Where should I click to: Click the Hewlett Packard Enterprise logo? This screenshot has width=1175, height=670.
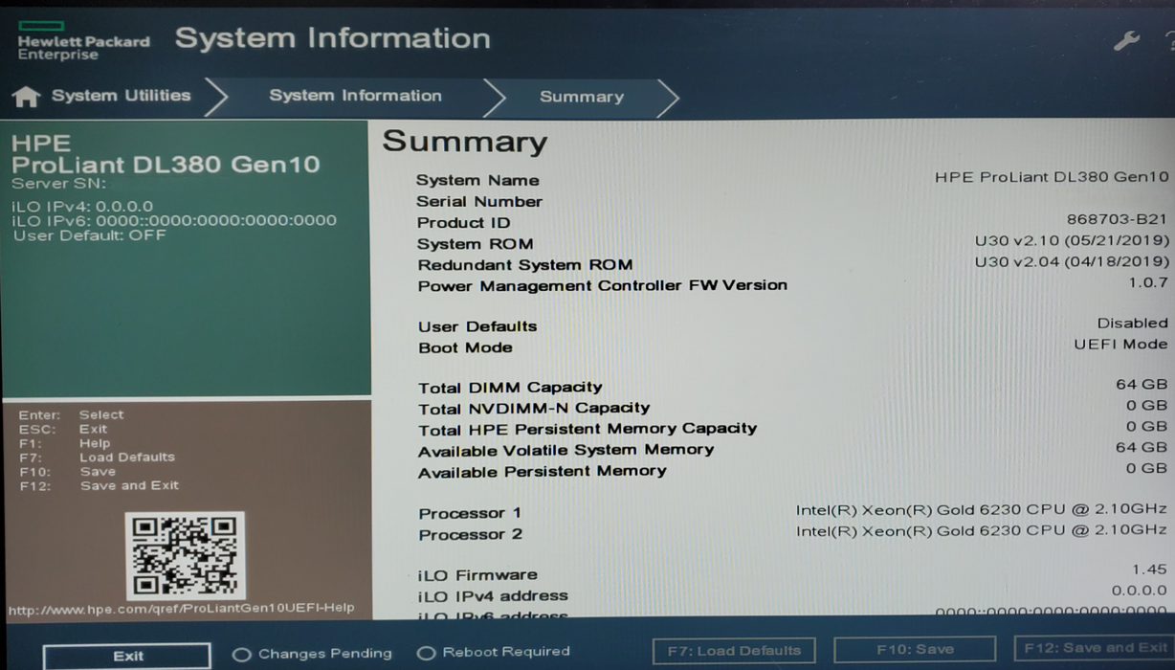83,41
